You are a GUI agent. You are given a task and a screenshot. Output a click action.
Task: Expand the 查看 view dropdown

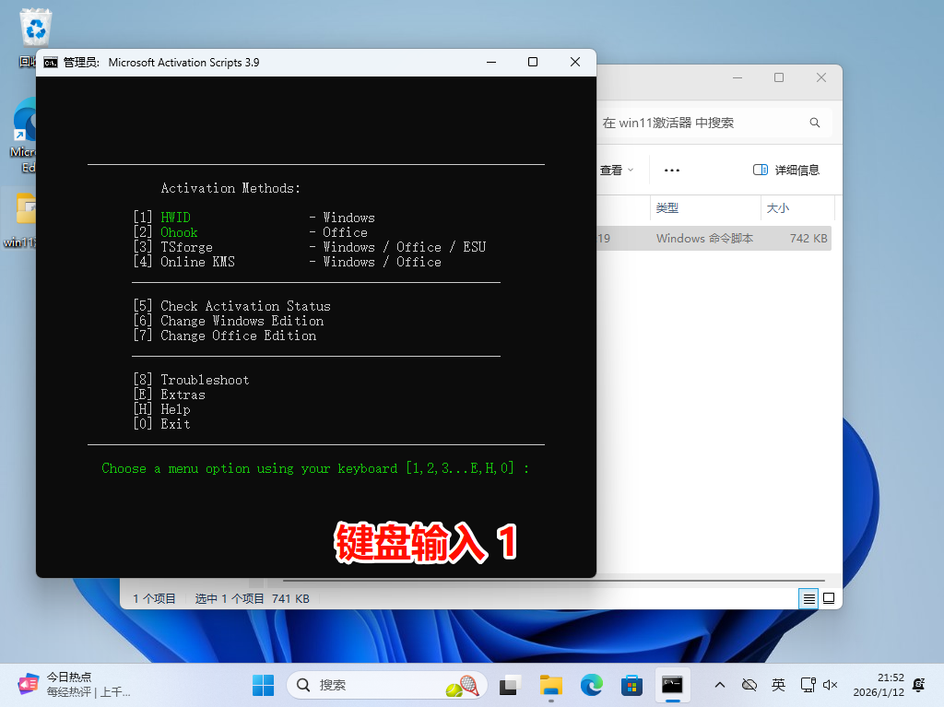[617, 170]
